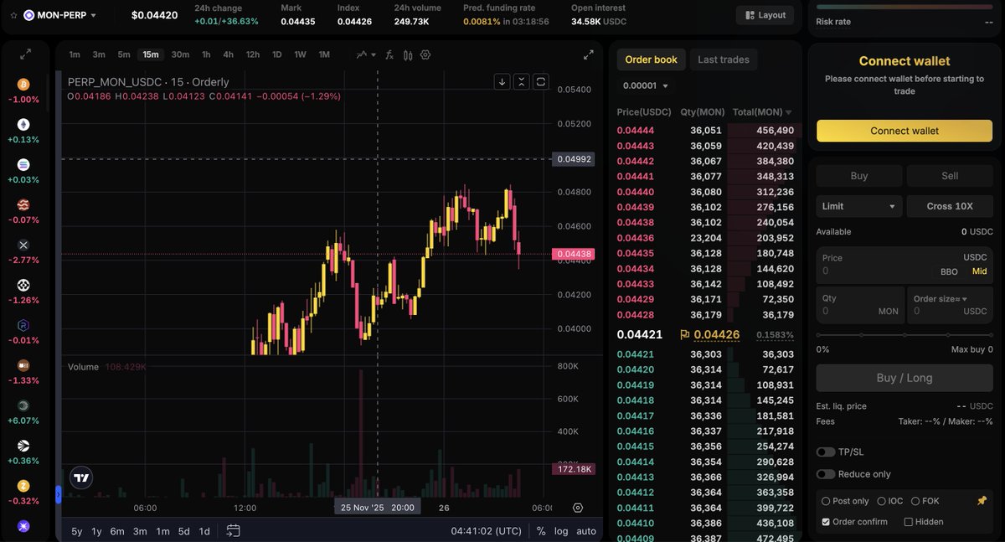The width and height of the screenshot is (1005, 542).
Task: Click the Qty input field
Action: [x=860, y=305]
